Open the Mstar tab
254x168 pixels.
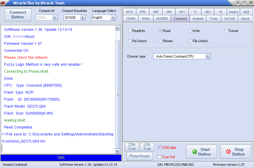click(x=146, y=18)
